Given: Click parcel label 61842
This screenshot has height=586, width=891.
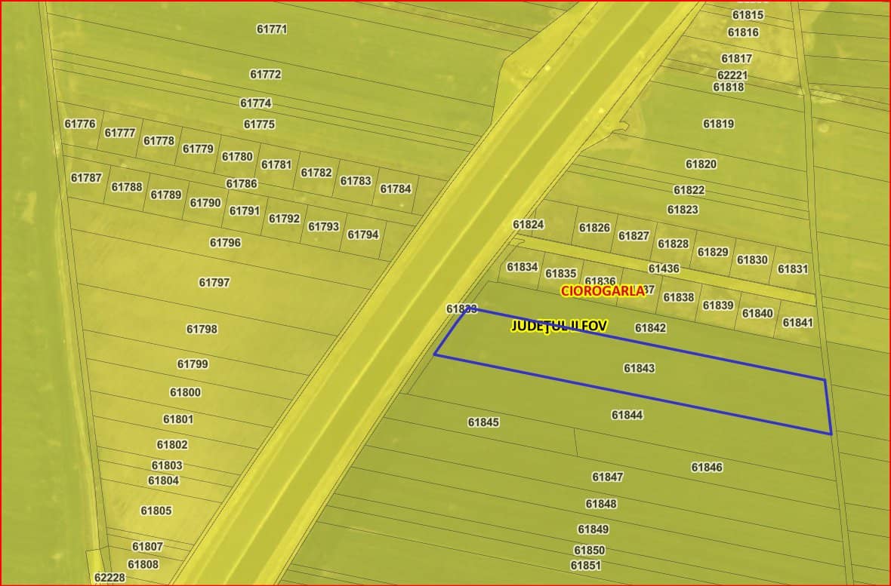Looking at the screenshot, I should pos(650,328).
